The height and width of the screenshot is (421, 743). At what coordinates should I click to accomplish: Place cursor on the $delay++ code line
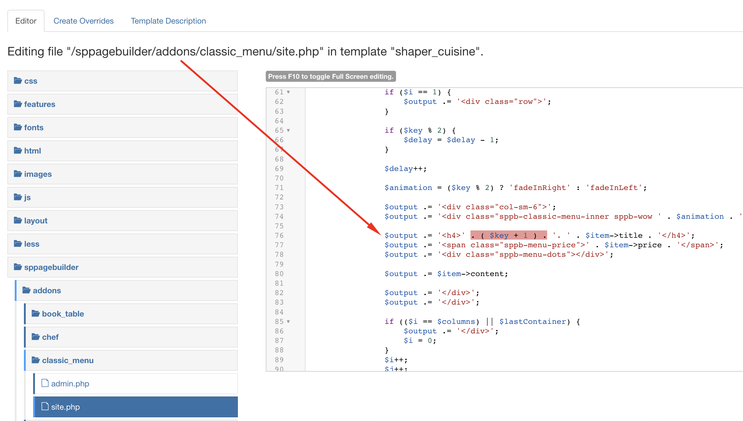[x=405, y=169]
